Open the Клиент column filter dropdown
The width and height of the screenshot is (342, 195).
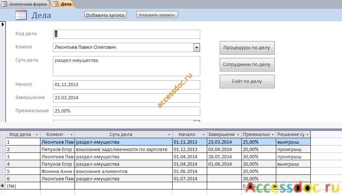[71, 135]
